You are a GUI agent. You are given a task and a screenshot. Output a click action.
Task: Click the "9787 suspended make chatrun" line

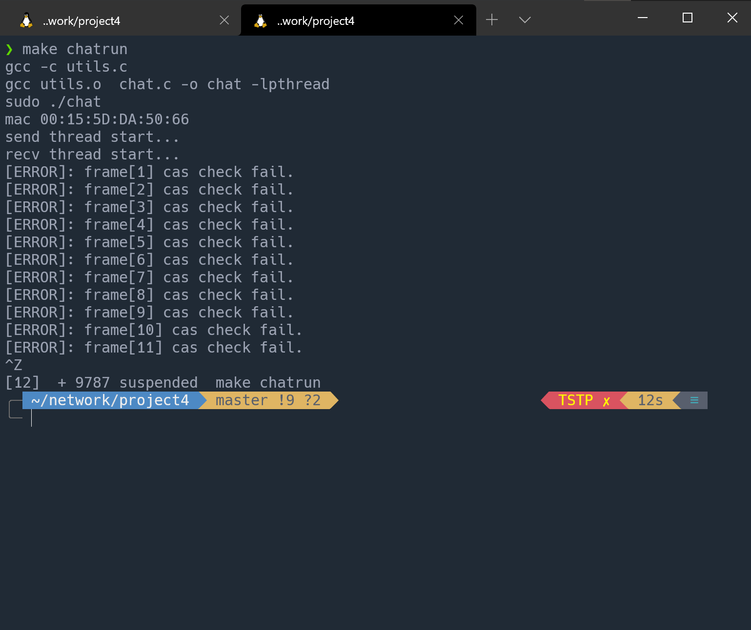163,383
